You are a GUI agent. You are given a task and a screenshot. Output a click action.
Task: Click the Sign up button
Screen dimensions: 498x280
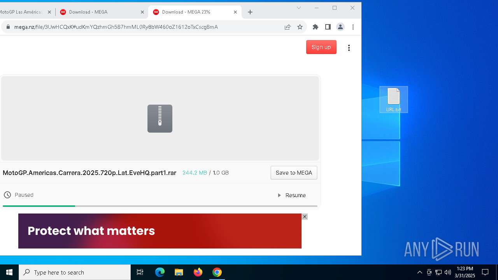click(x=321, y=47)
